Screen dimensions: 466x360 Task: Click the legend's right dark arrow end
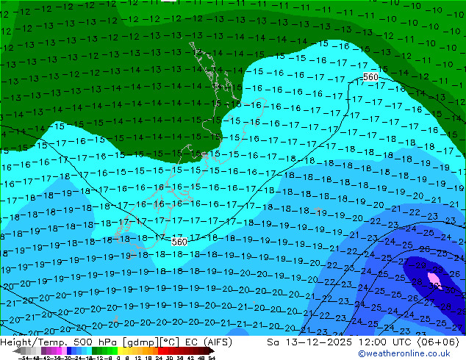pos(212,351)
